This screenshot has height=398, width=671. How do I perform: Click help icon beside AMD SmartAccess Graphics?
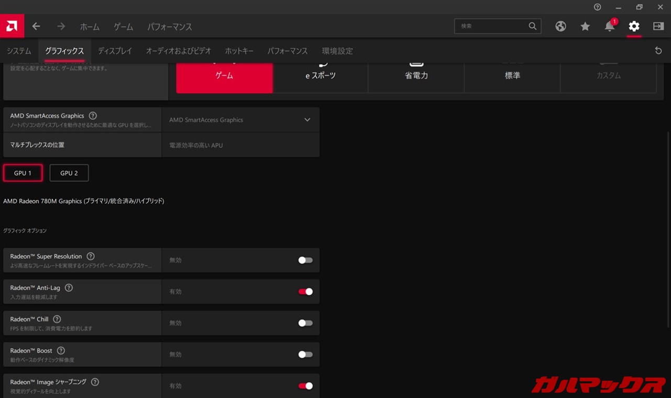coord(93,116)
